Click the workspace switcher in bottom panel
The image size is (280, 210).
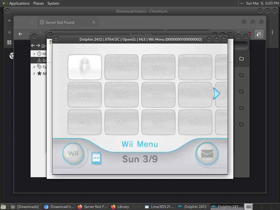(248, 207)
